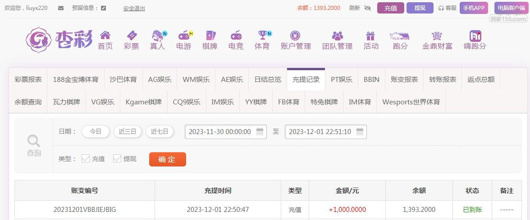The image size is (530, 220).
Task: Open the 彩票 lottery icon
Action: click(131, 36)
